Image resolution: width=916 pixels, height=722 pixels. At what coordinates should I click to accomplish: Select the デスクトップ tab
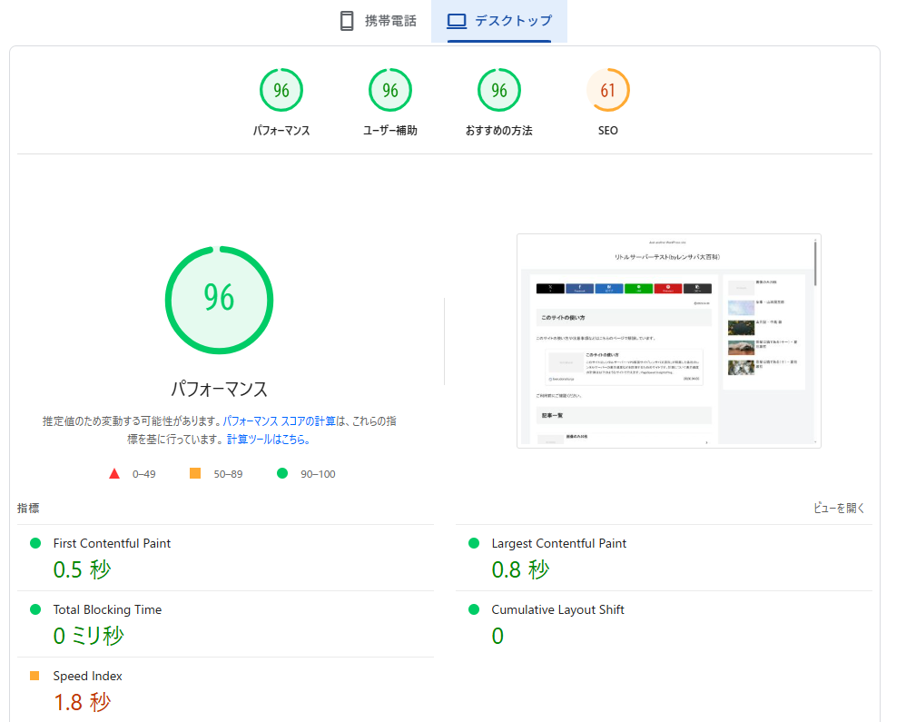point(499,21)
